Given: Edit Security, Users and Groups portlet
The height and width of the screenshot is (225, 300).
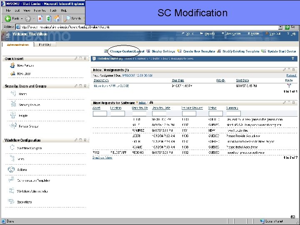Looking at the screenshot, I should click(x=76, y=86).
